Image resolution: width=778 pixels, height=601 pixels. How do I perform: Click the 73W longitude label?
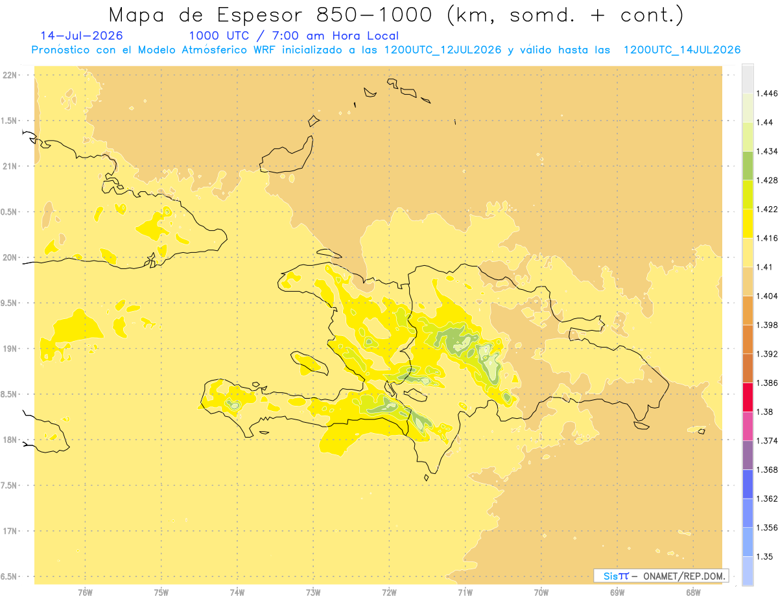coord(313,592)
